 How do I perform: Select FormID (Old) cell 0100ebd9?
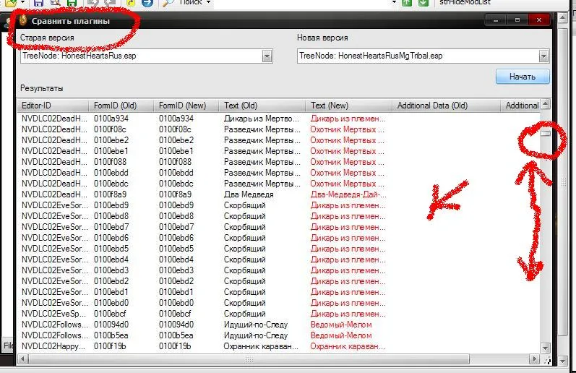point(111,205)
